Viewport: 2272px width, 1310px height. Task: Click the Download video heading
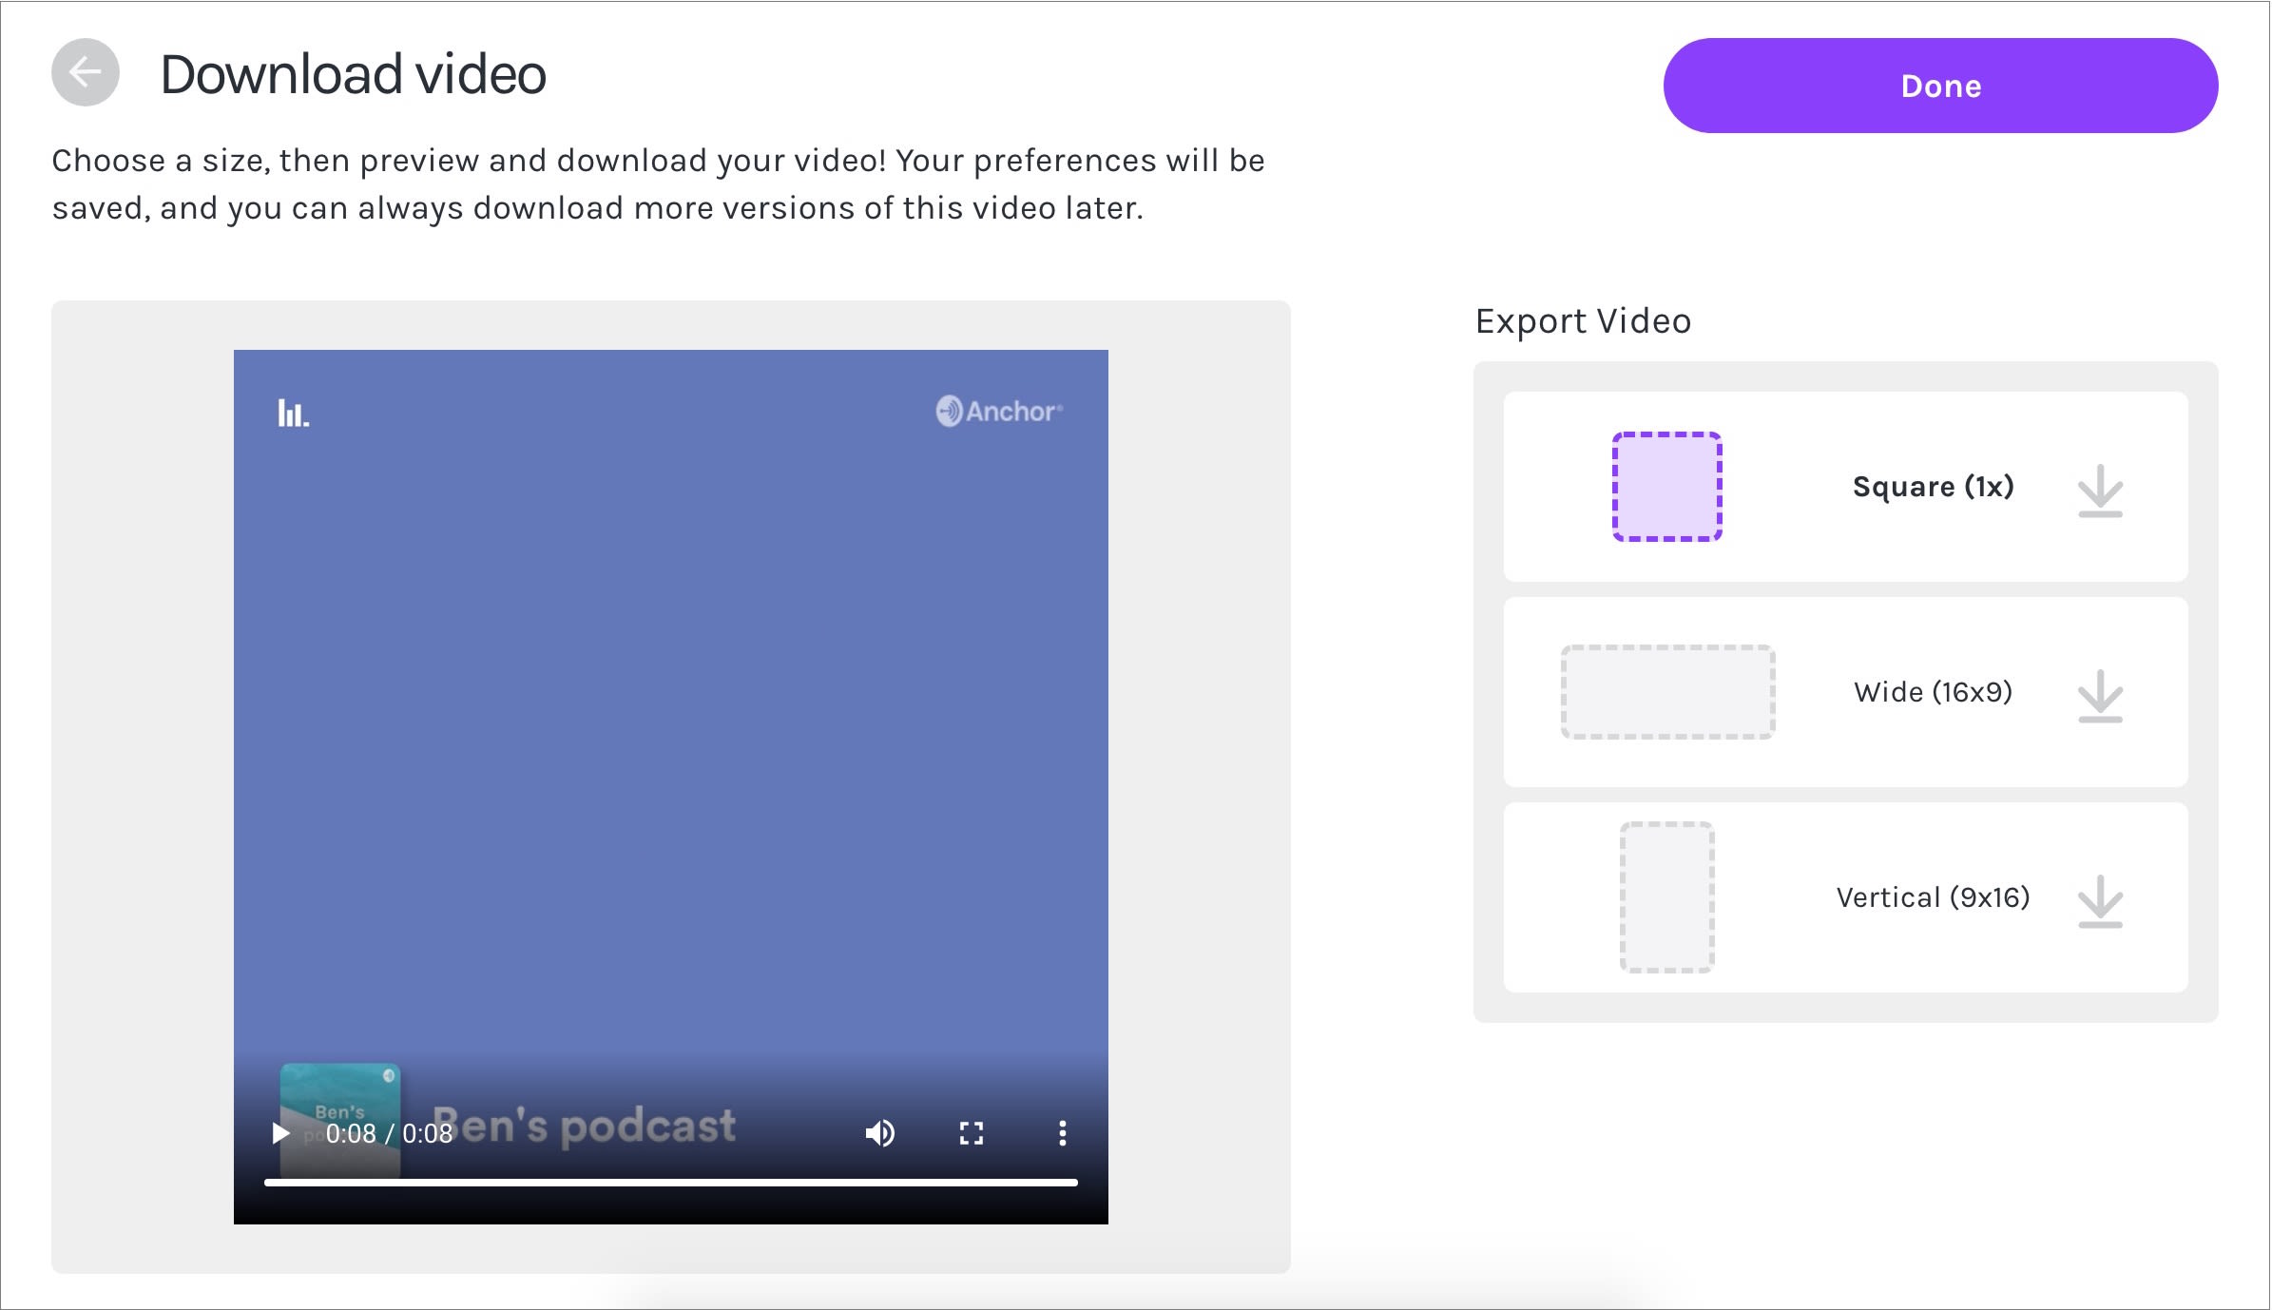tap(354, 74)
